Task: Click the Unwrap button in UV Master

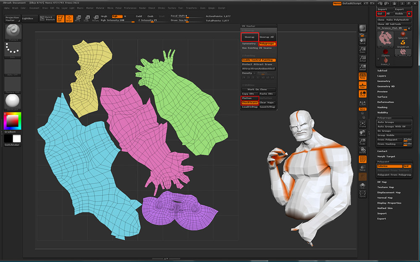Action: [x=249, y=37]
